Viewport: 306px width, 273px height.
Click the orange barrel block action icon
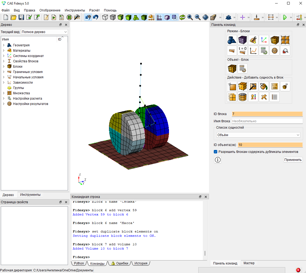pyautogui.click(x=243, y=97)
